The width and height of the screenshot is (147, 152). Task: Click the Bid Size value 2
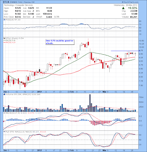[x=33, y=17]
